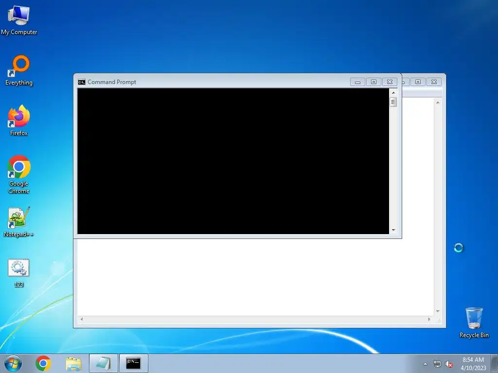
Task: Switch to Command Prompt taskbar button
Action: tap(133, 363)
